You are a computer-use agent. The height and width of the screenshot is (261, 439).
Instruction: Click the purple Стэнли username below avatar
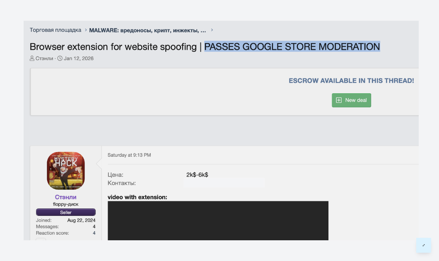(66, 197)
